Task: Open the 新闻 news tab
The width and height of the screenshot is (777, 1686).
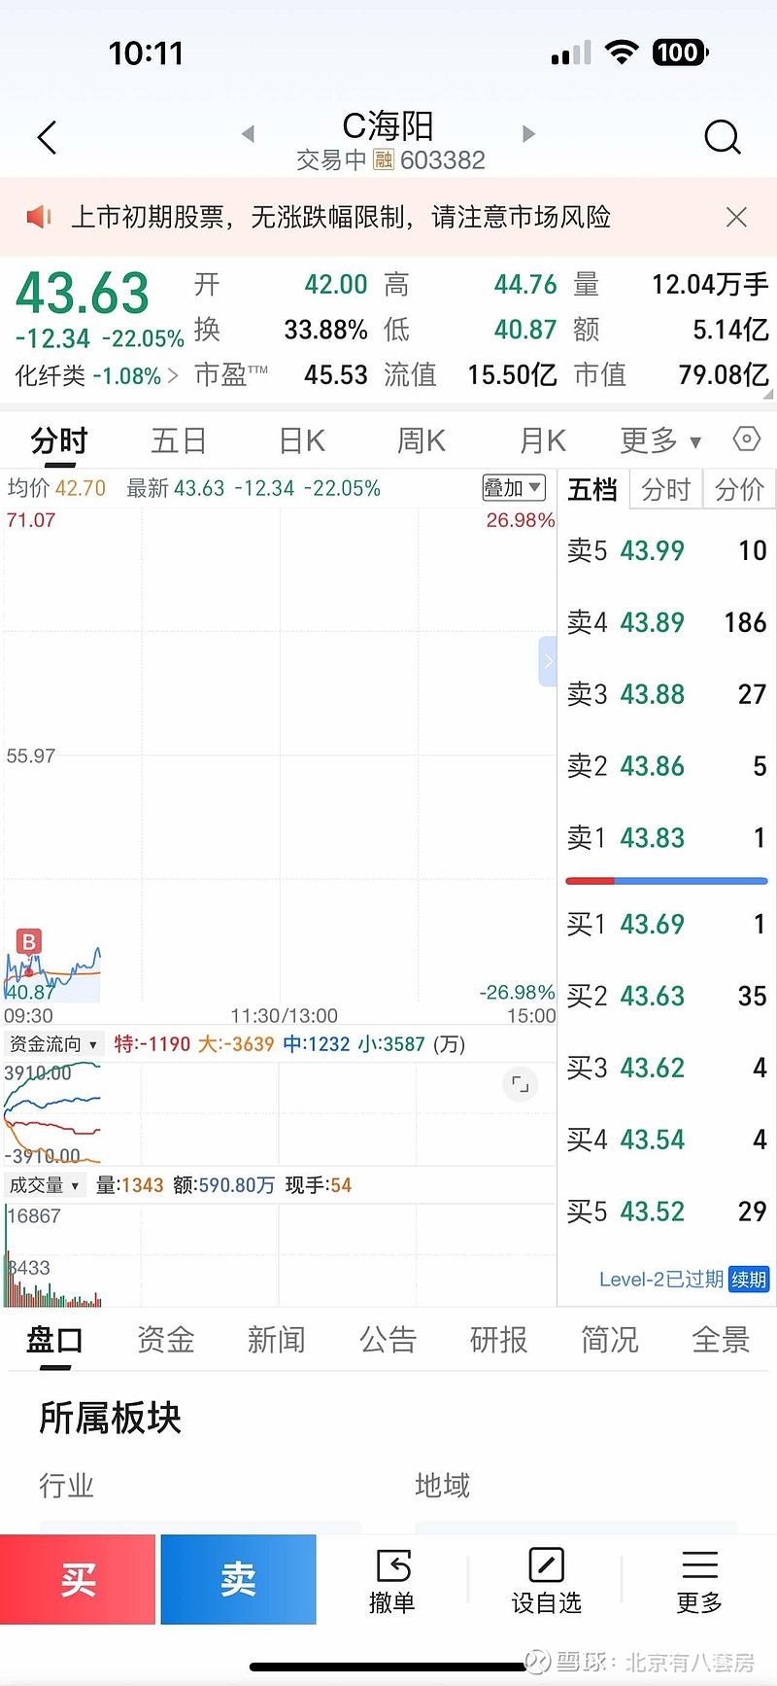Action: (276, 1340)
